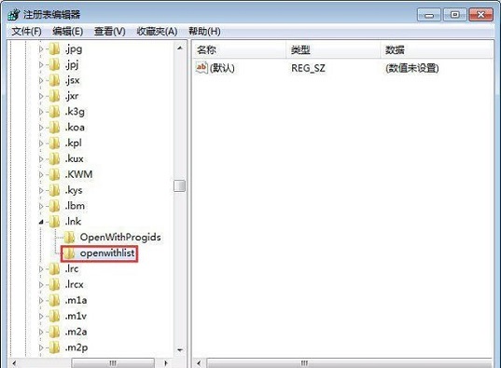The width and height of the screenshot is (501, 368).
Task: Click the tree horizontal scroll right arrow
Action: coord(166,363)
